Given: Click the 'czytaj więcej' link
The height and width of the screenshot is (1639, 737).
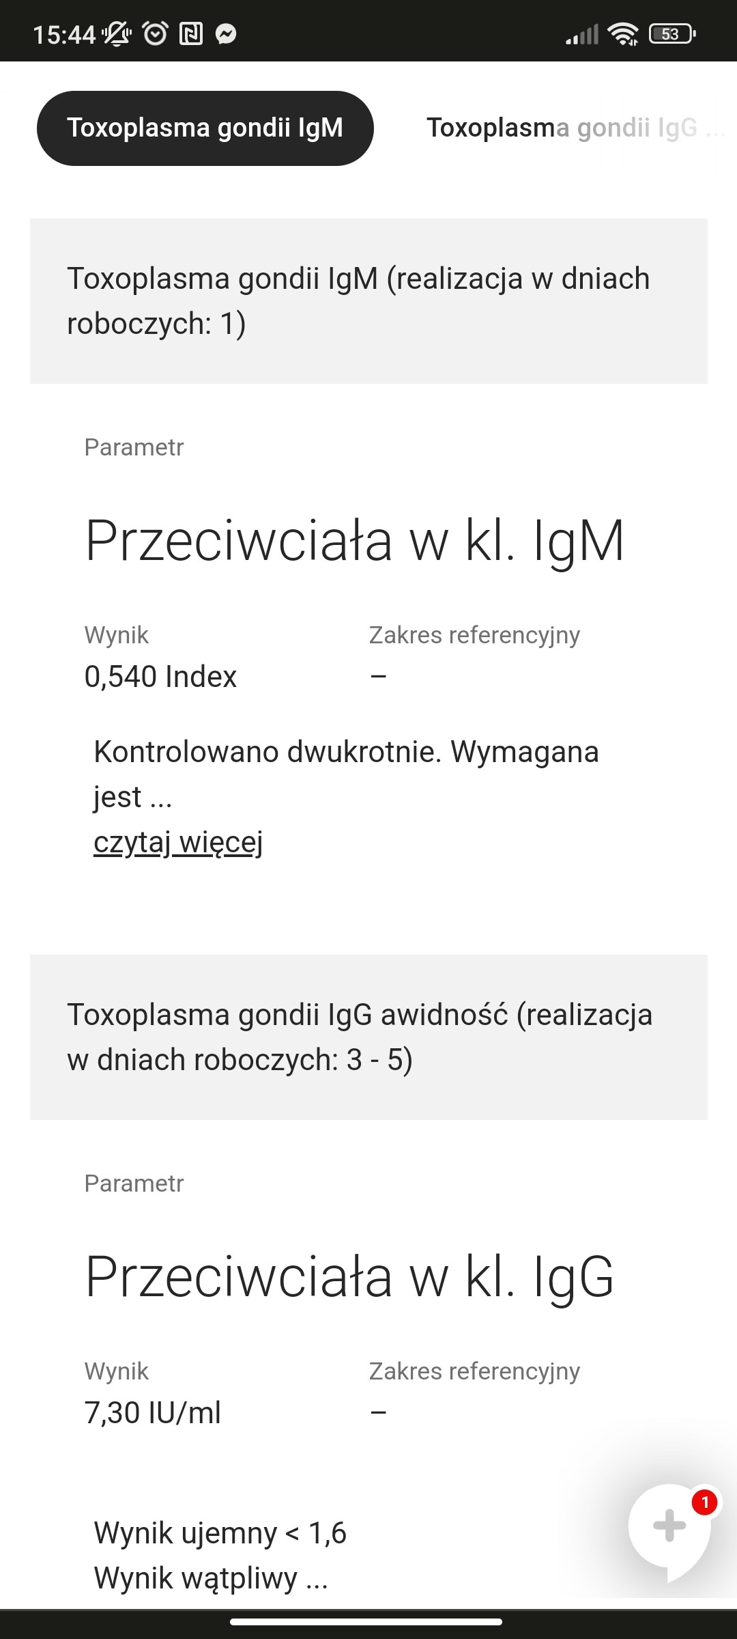Looking at the screenshot, I should tap(178, 842).
